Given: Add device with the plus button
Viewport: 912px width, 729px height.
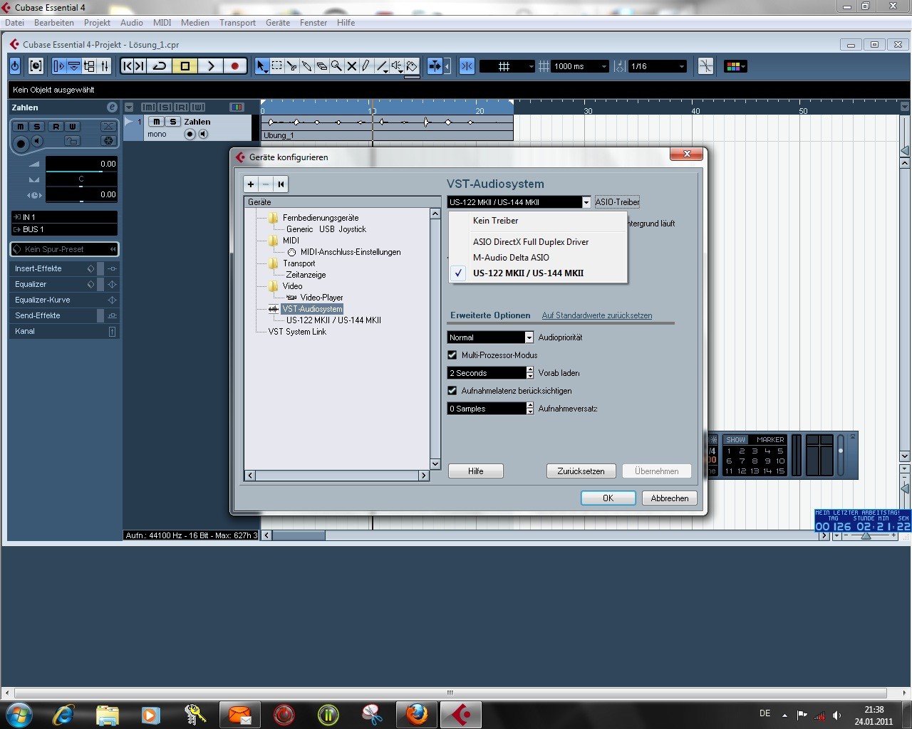Looking at the screenshot, I should [251, 184].
